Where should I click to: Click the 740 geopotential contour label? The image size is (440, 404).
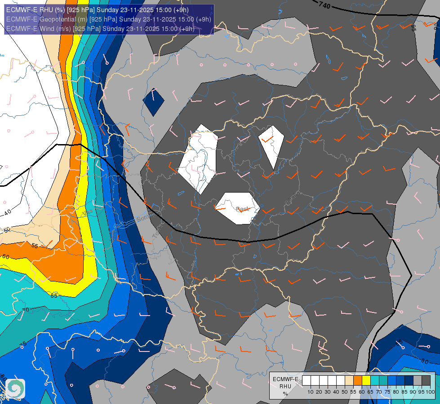click(324, 5)
